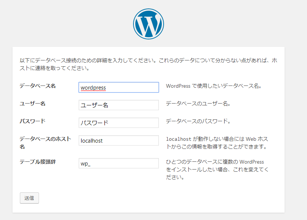Click the wp_ table prefix field
Image resolution: width=307 pixels, height=220 pixels.
tap(119, 163)
